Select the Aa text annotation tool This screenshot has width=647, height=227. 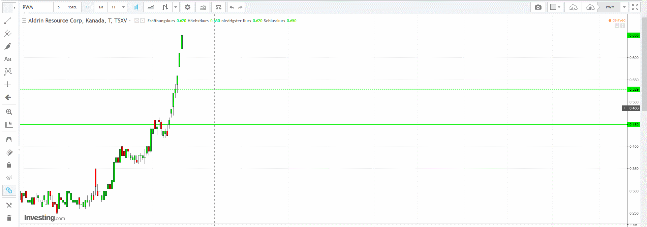[8, 59]
